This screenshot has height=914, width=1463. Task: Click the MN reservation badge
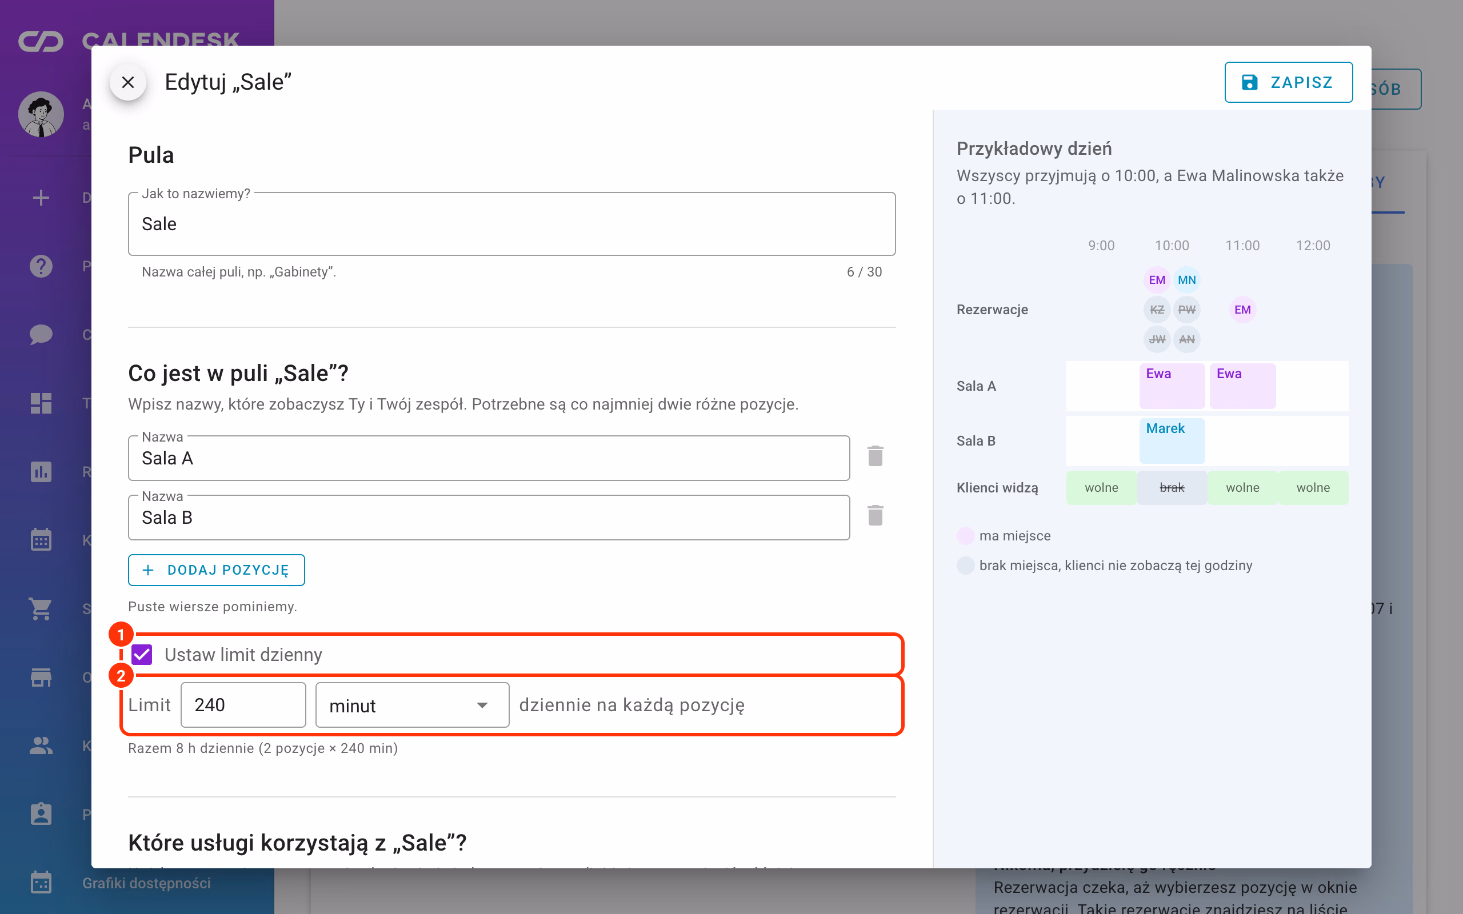tap(1187, 280)
